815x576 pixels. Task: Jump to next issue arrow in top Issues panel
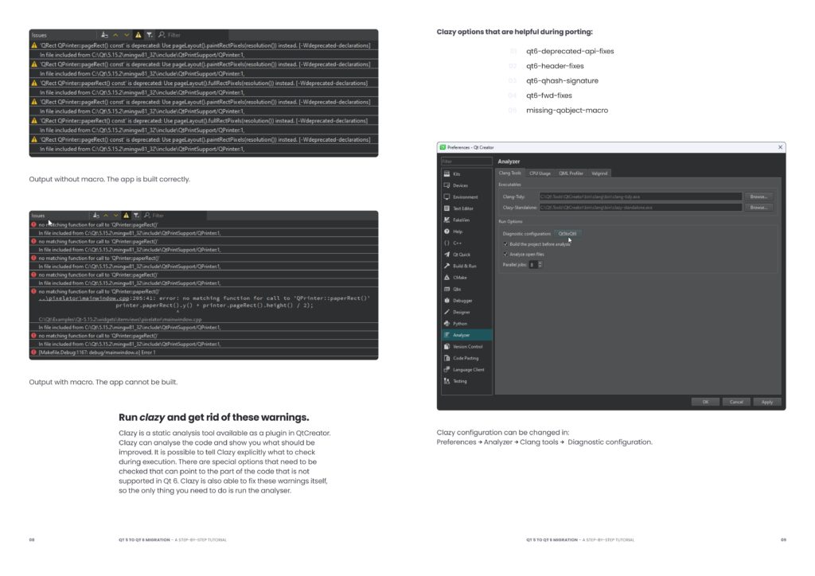coord(127,35)
